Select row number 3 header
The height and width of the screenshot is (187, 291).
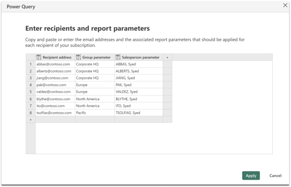31,78
